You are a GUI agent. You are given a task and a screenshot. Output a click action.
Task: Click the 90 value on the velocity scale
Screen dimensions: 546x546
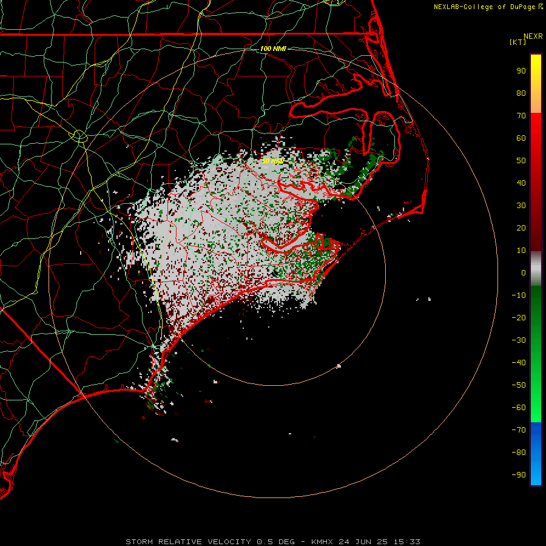tap(521, 71)
